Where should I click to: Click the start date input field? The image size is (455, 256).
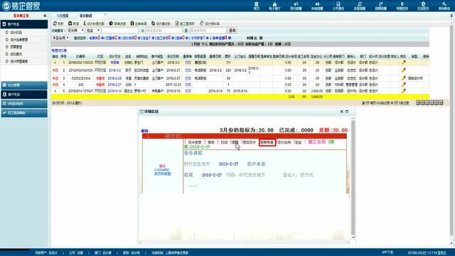pyautogui.click(x=164, y=31)
